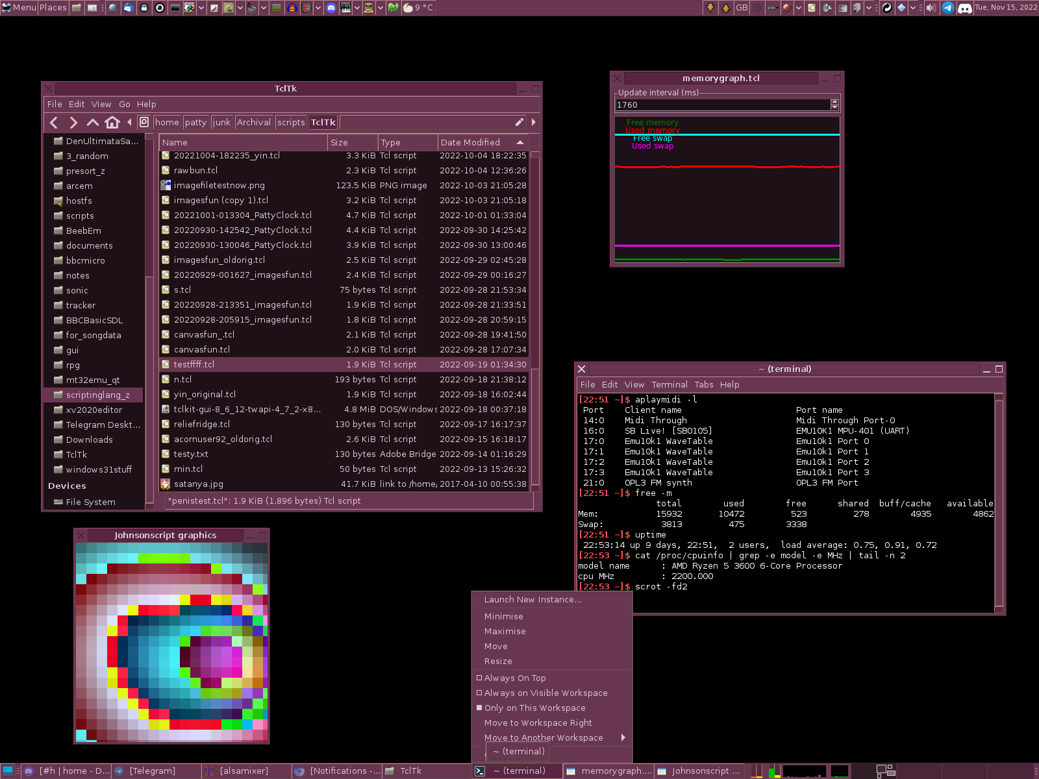Open the Terminal menu in terminal window
This screenshot has width=1039, height=779.
tap(669, 384)
